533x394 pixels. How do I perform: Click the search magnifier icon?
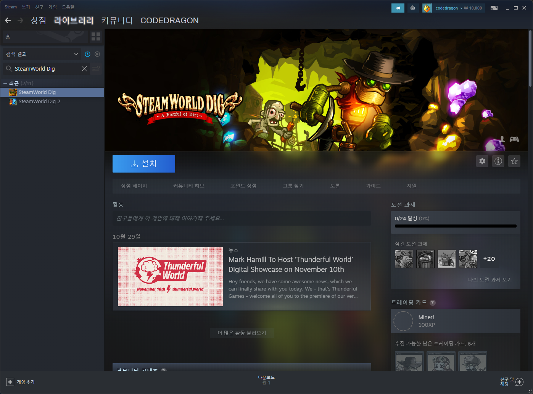[x=9, y=69]
